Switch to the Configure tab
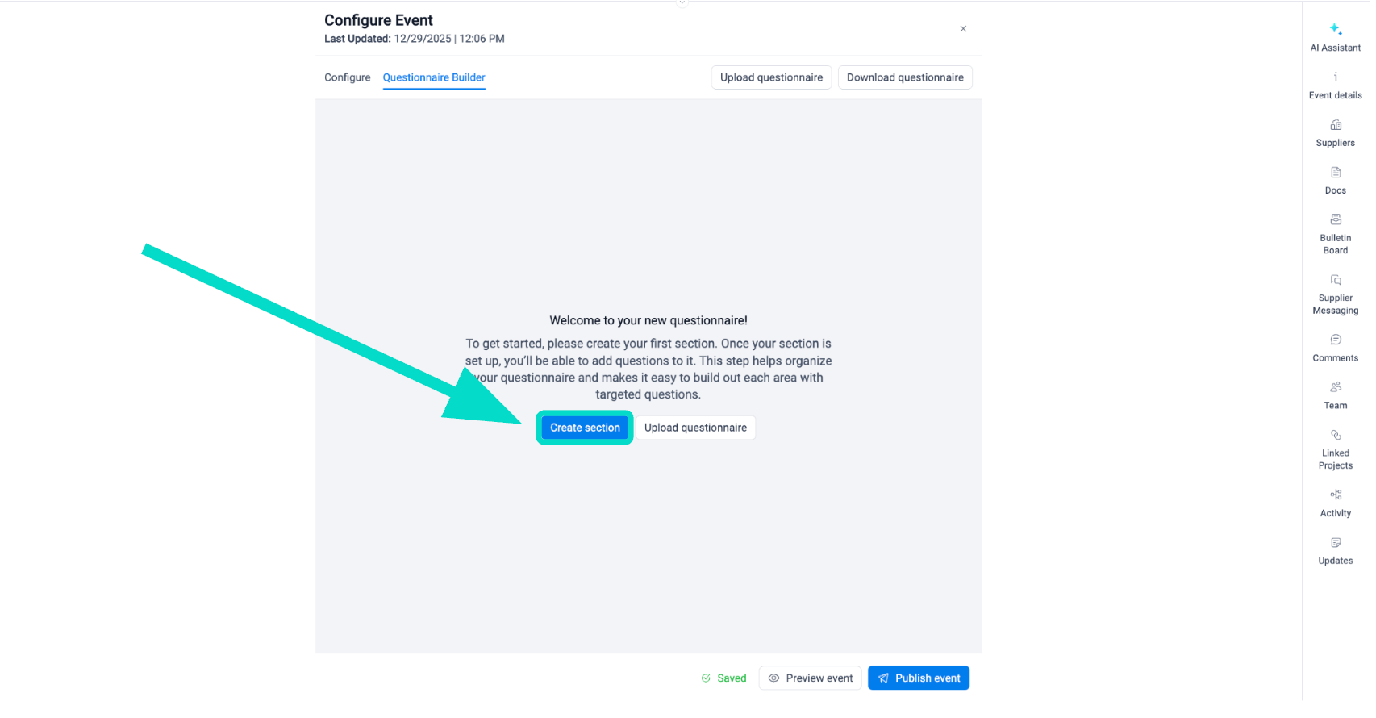This screenshot has height=718, width=1376. click(x=348, y=77)
